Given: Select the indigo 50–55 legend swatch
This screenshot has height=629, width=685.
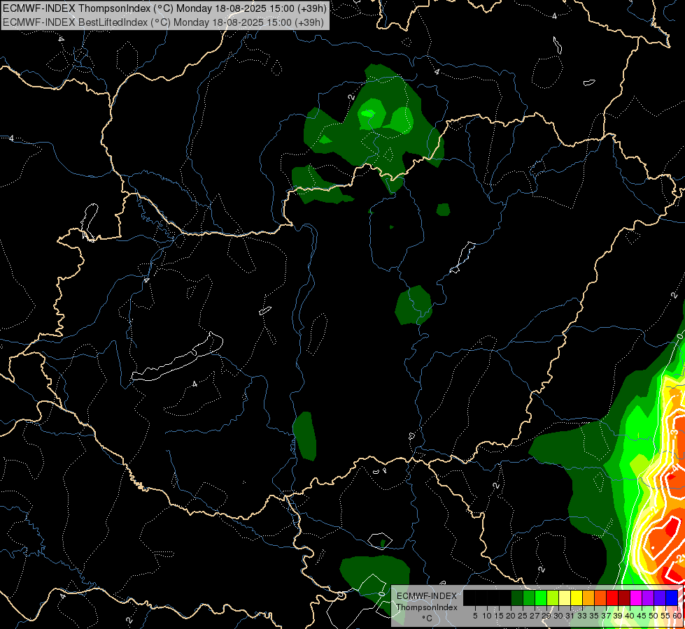Looking at the screenshot, I should pyautogui.click(x=660, y=598).
